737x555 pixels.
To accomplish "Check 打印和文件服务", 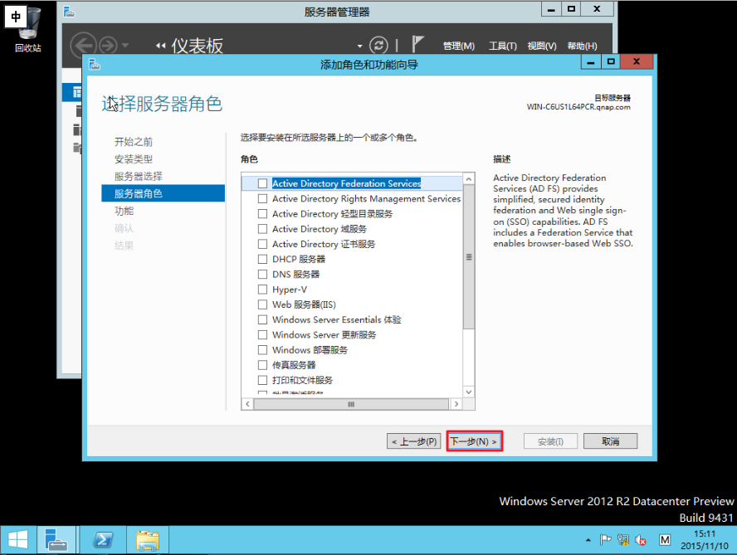I will [263, 380].
